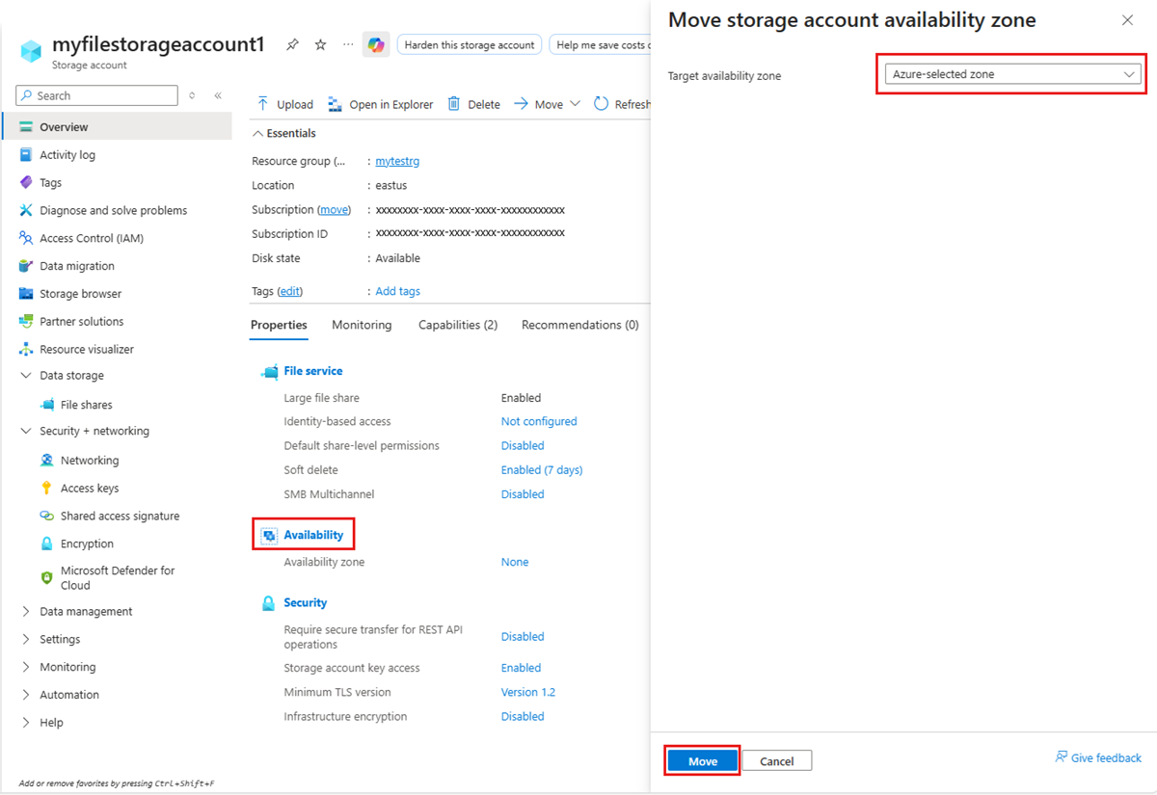Click the Storage browser icon

[26, 294]
